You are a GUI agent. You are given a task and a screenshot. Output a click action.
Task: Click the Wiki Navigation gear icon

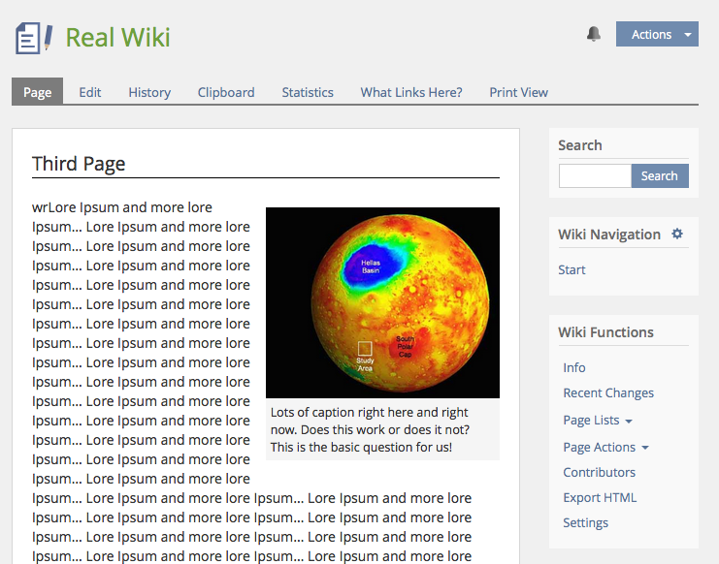click(x=677, y=234)
